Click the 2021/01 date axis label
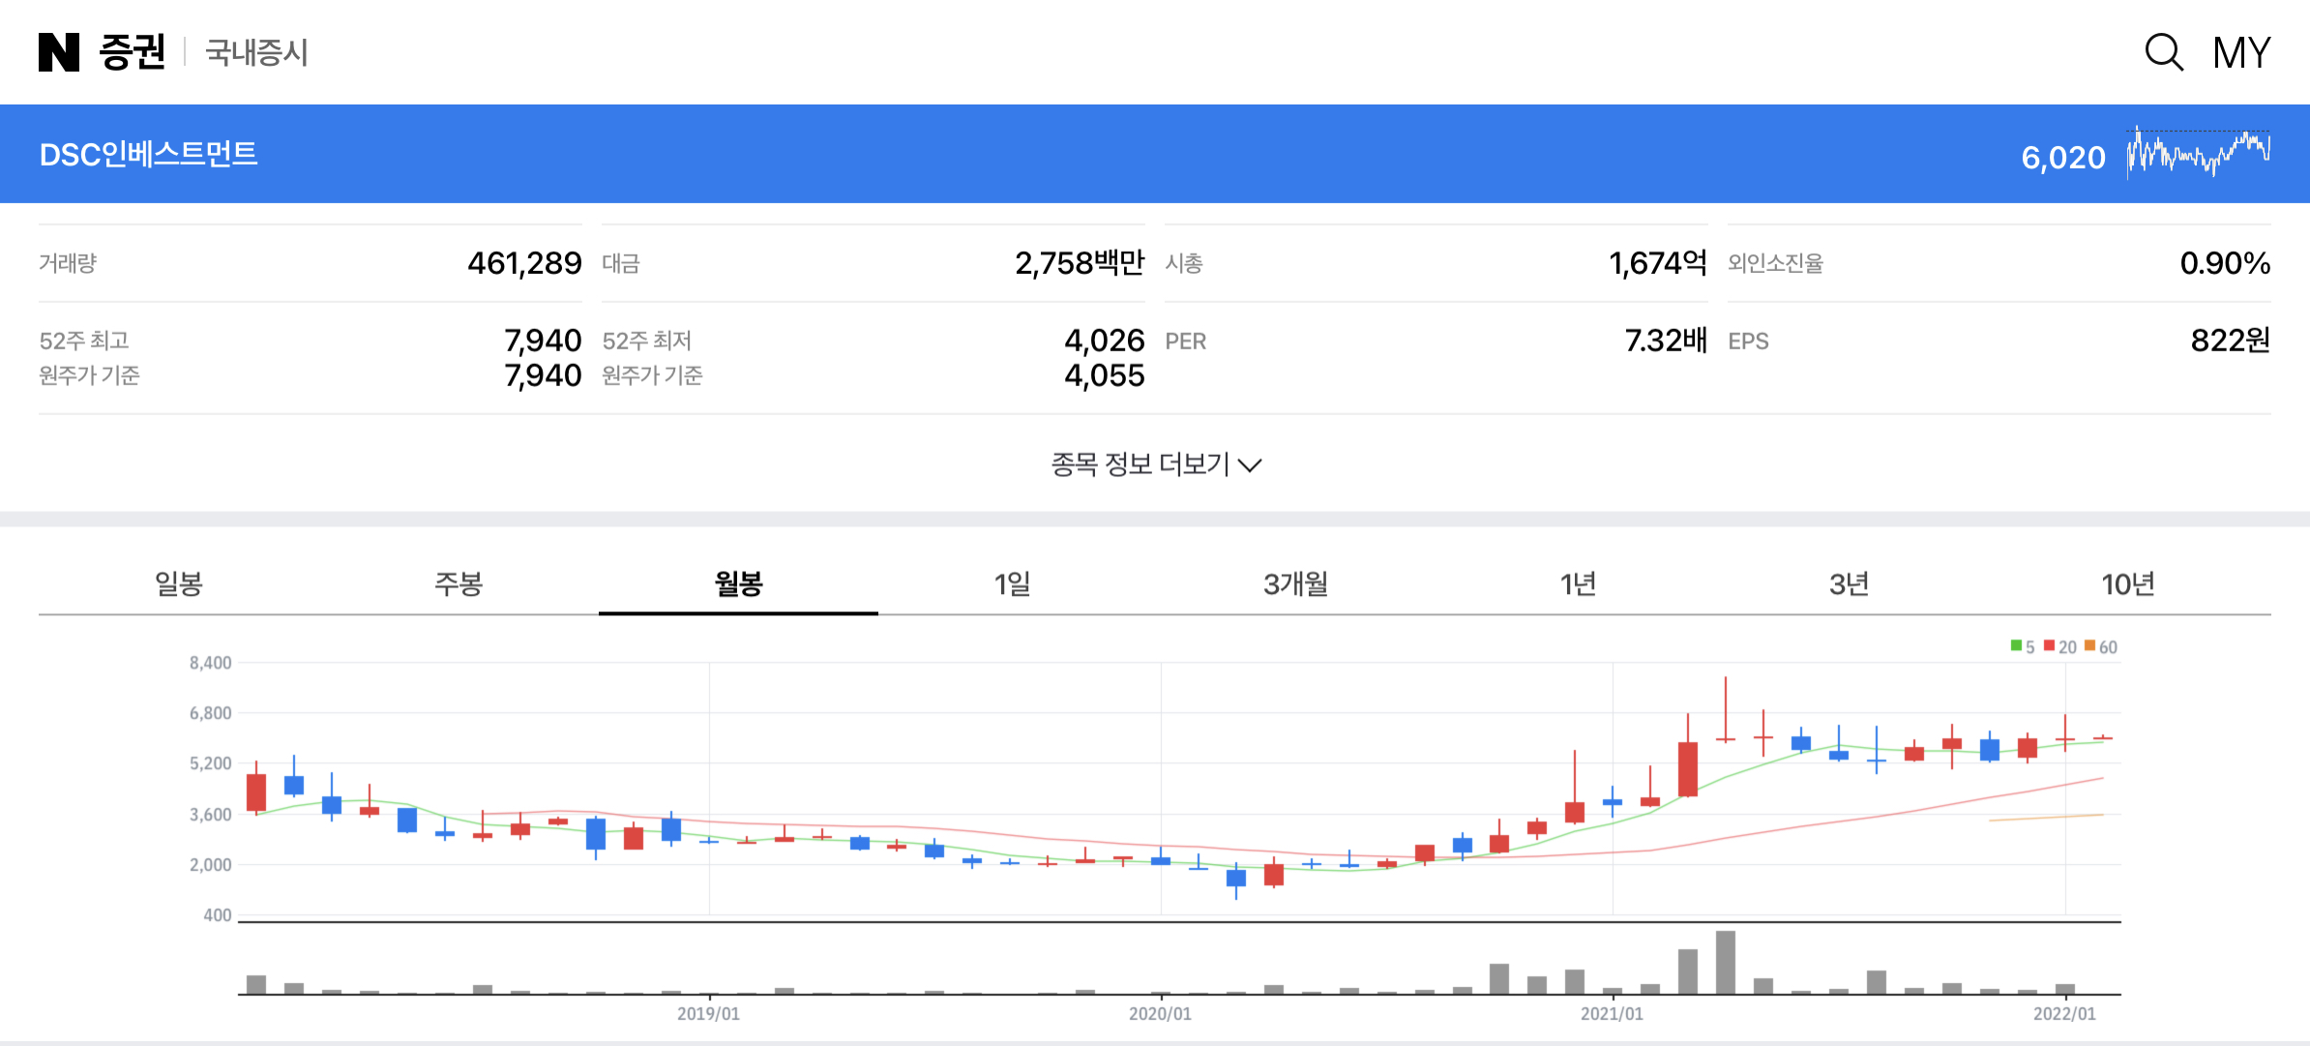Viewport: 2310px width, 1046px height. click(x=1612, y=1014)
